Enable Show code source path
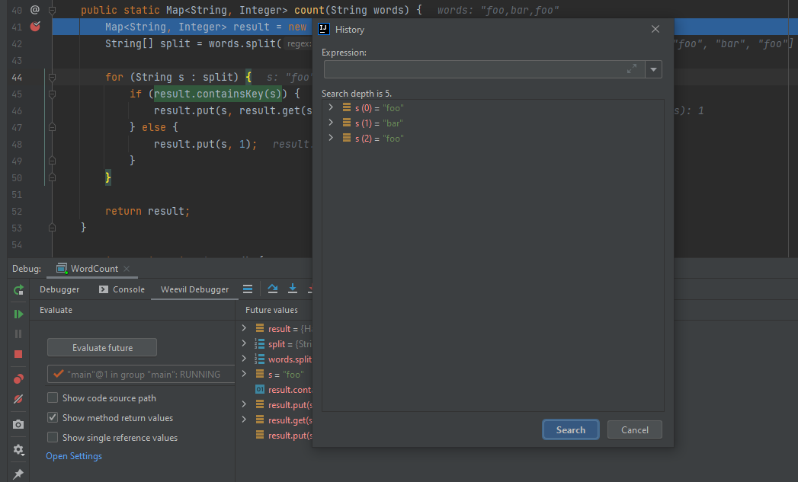 point(53,397)
